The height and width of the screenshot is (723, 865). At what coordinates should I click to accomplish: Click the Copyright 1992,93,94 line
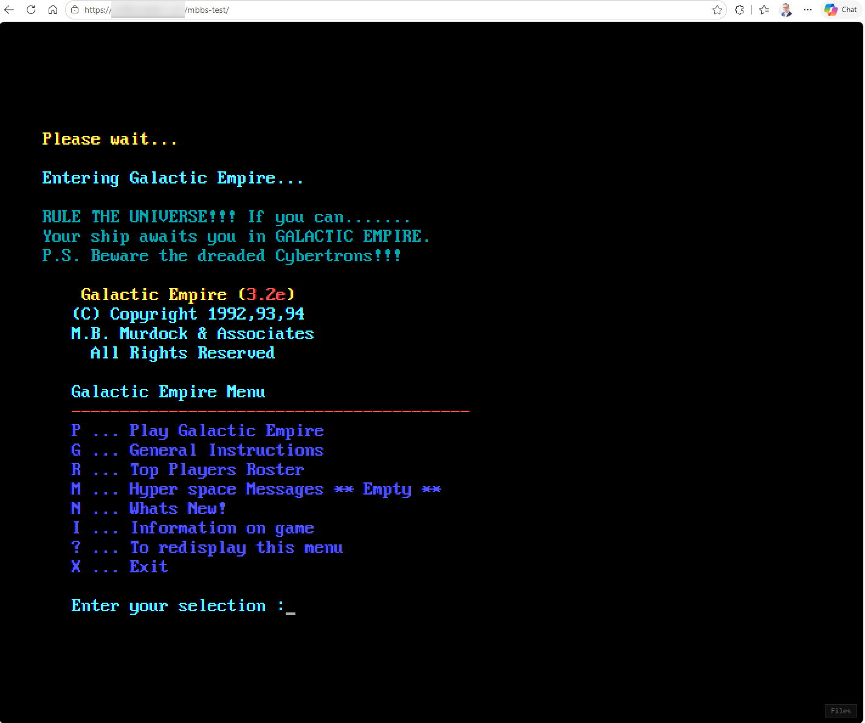coord(188,314)
